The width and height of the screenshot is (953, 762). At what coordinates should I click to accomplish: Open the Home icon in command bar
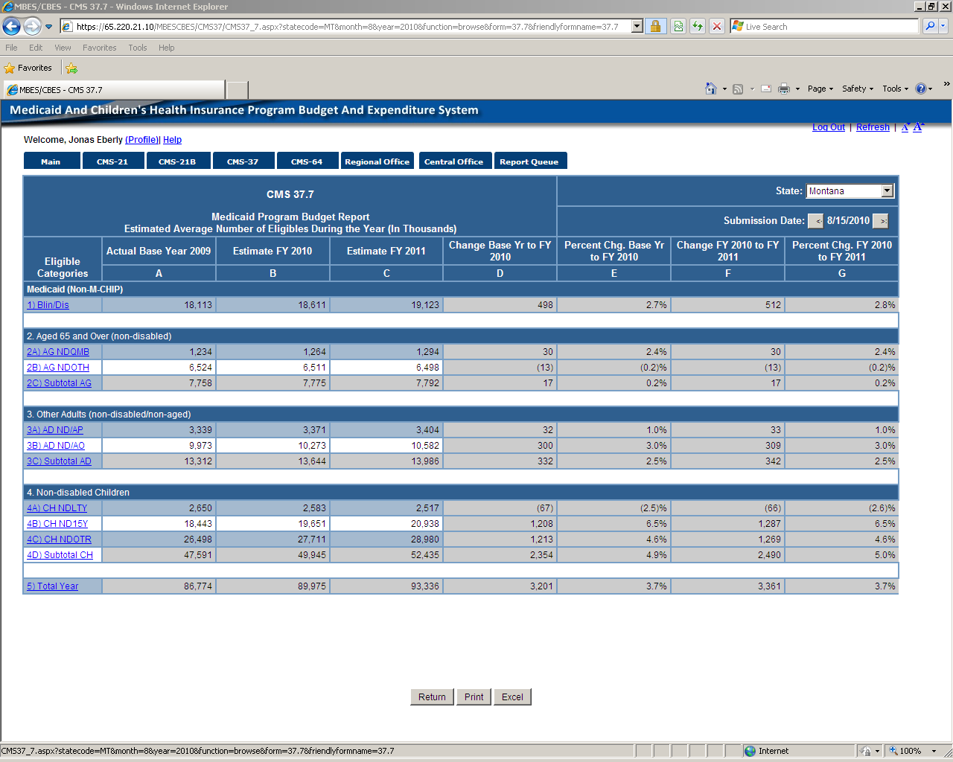[711, 89]
